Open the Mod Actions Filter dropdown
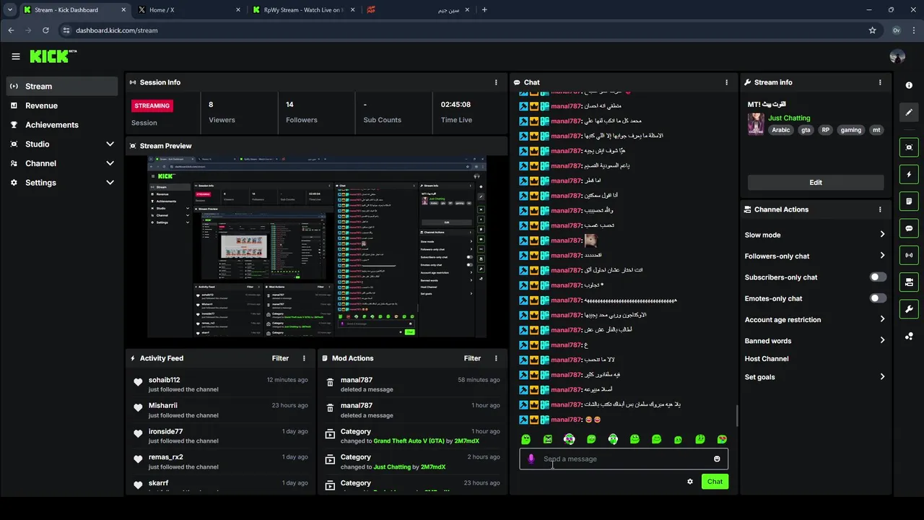Screen dimensions: 924x520 coord(472,358)
